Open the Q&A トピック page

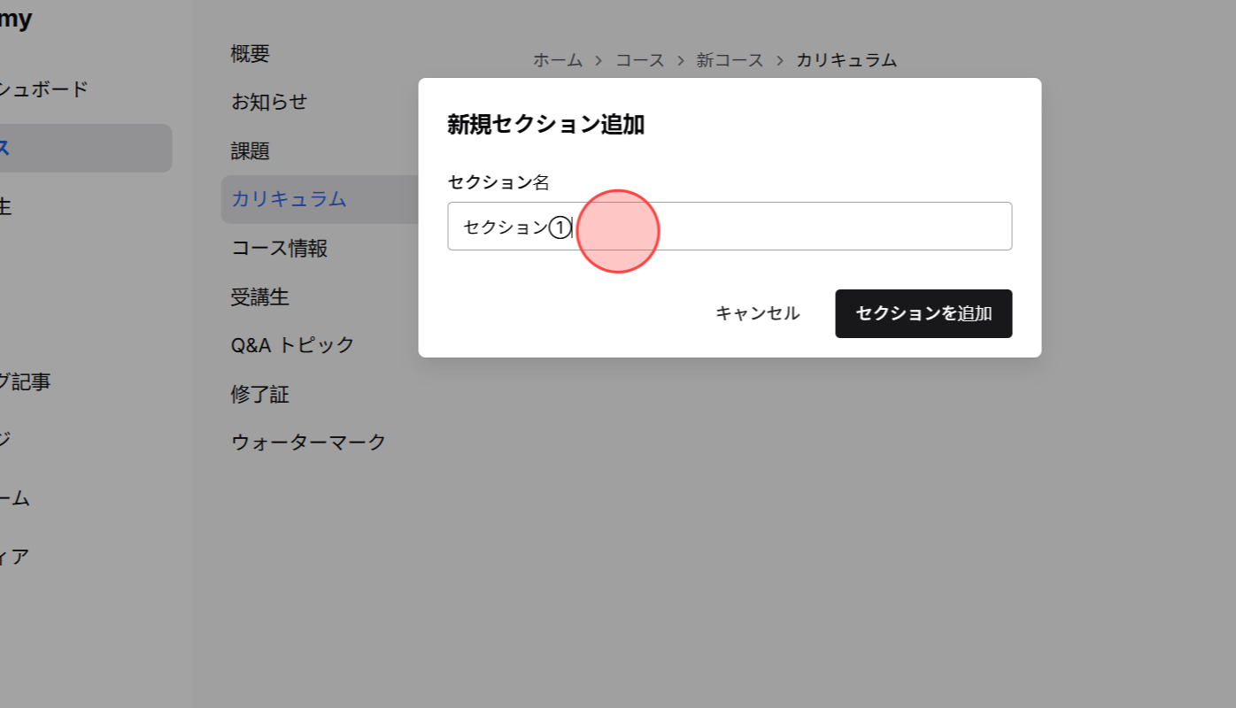(292, 345)
